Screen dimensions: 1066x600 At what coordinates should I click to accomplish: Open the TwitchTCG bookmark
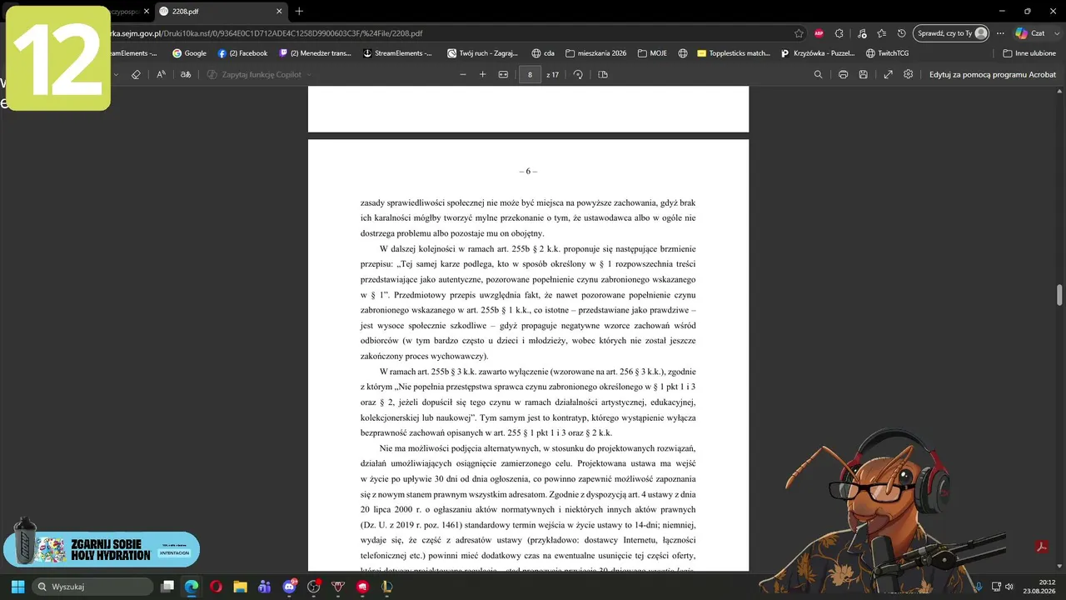887,52
